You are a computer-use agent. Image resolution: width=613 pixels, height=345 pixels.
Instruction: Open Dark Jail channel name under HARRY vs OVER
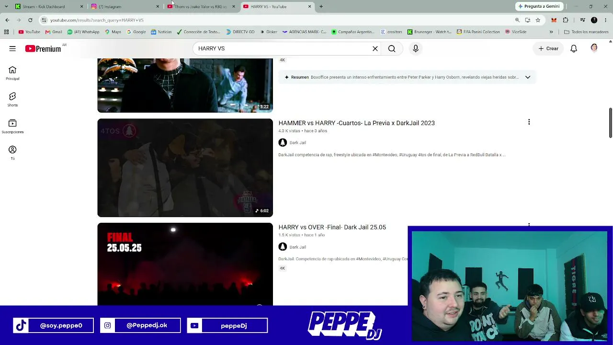coord(298,247)
